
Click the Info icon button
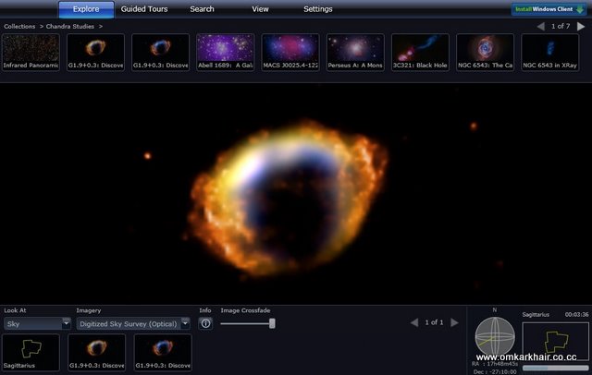(205, 323)
